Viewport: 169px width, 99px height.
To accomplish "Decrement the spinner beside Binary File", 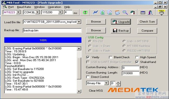I will 118,85.
